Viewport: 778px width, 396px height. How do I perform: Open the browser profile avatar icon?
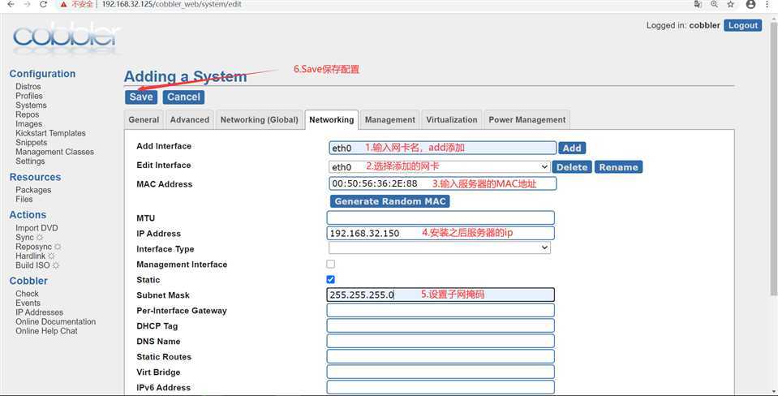point(750,4)
